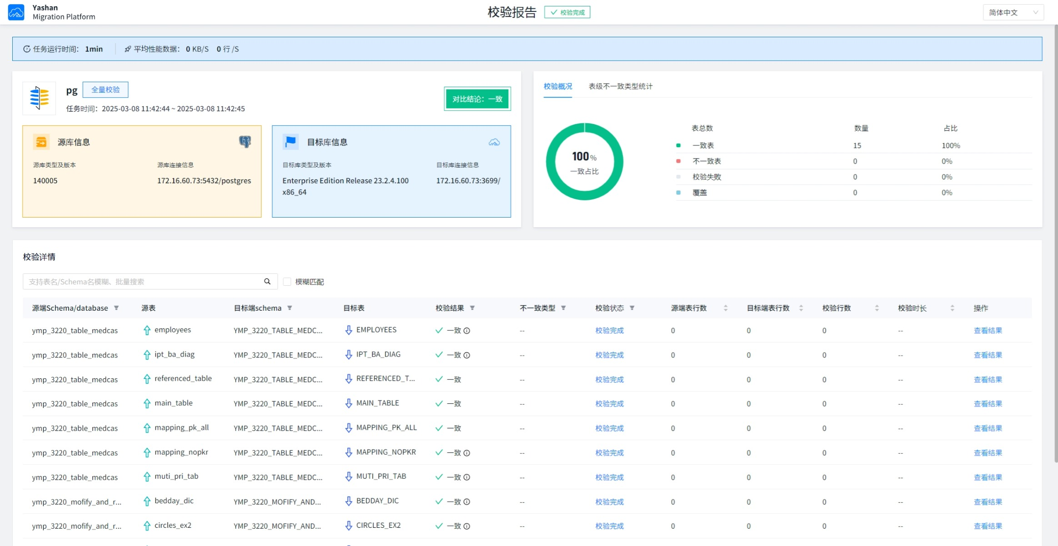Toggle the 模糊匹配 checkbox

point(287,282)
